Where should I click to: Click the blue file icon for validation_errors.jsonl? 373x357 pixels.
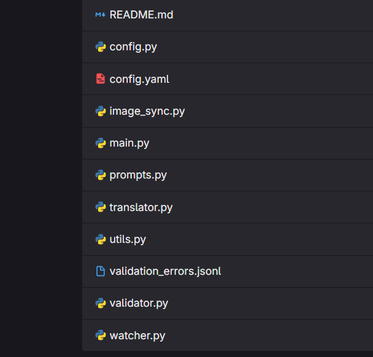pos(101,271)
